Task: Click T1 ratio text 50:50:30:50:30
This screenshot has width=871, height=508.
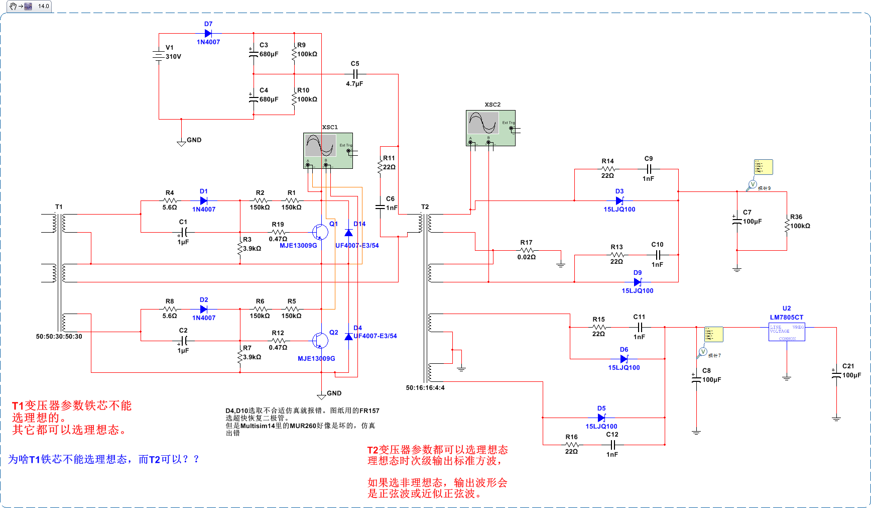Action: [x=59, y=337]
